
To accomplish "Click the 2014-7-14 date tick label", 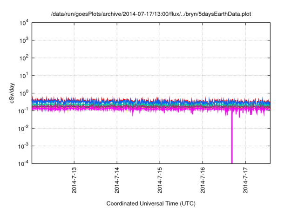I will (117, 180).
